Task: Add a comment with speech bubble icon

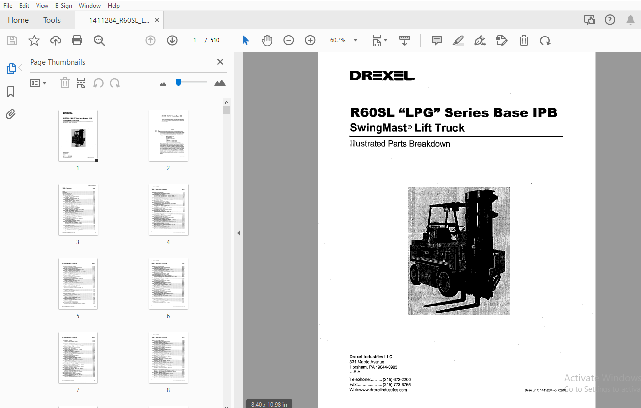Action: tap(436, 40)
